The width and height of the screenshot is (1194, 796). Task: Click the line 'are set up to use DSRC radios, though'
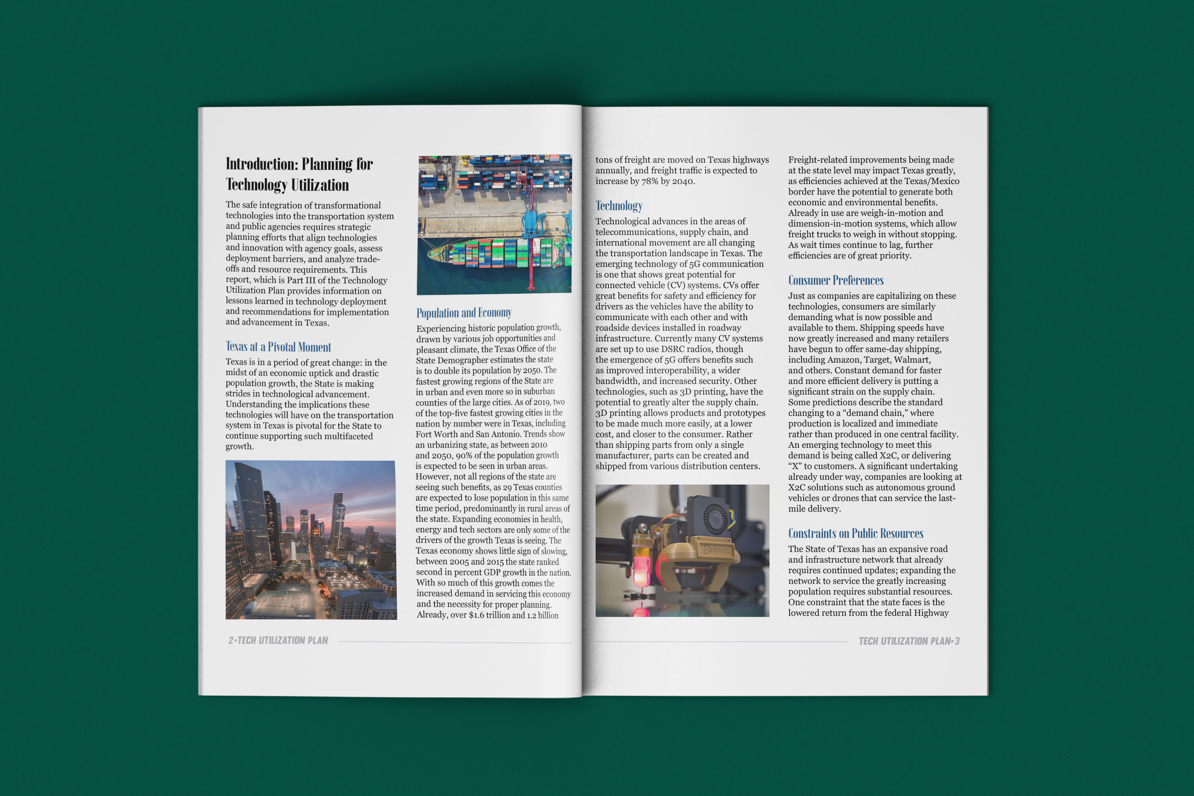tap(669, 349)
